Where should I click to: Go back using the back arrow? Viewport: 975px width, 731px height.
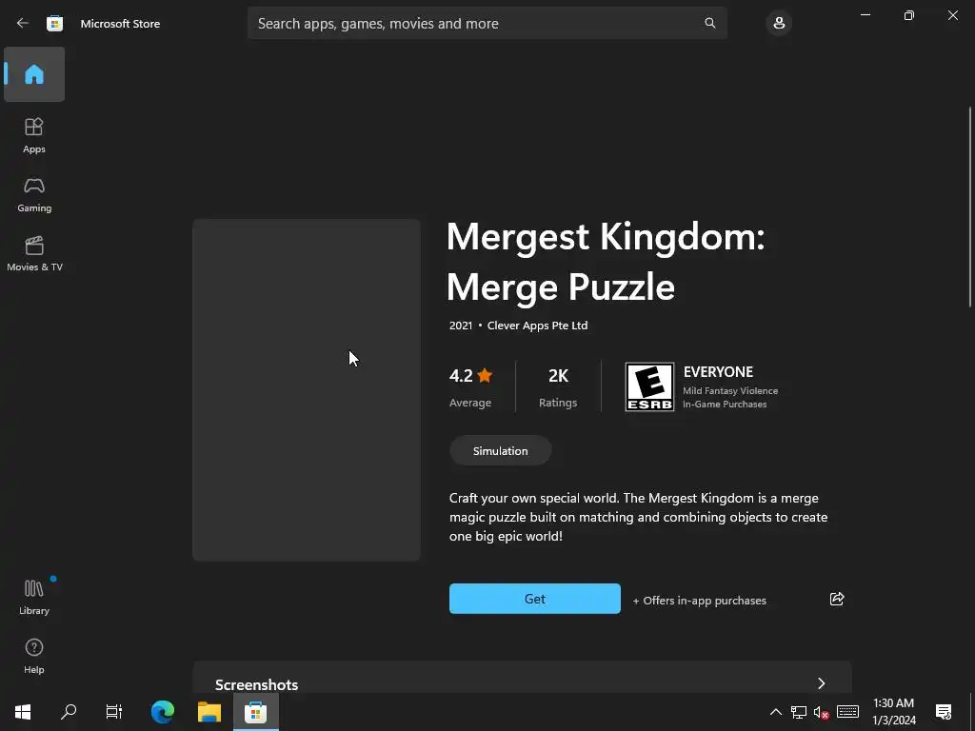coord(23,23)
